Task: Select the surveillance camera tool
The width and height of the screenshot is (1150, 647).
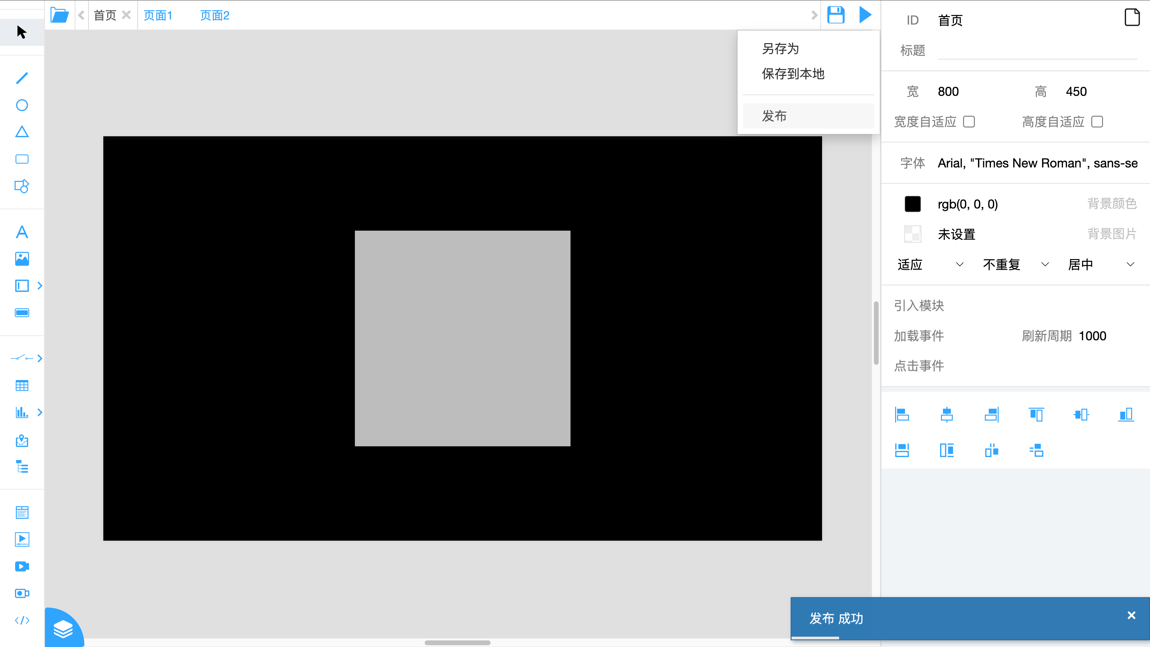Action: tap(22, 593)
